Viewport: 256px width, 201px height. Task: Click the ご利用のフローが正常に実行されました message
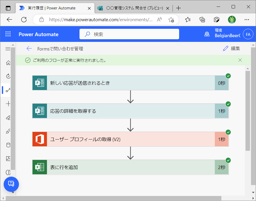coord(70,60)
